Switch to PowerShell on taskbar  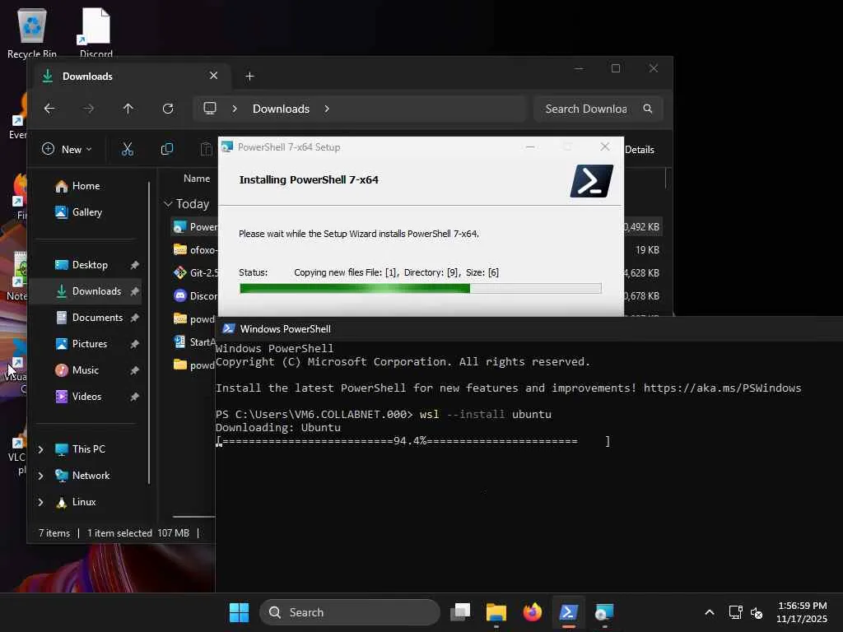coord(568,612)
